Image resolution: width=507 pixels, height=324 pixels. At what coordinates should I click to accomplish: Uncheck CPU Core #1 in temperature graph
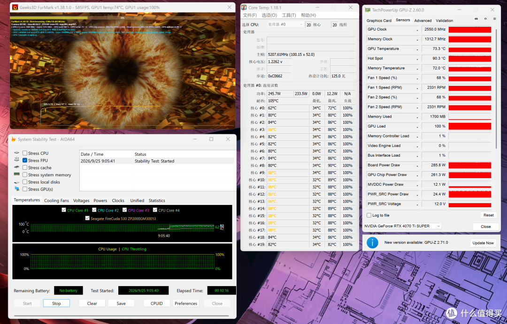[64, 210]
